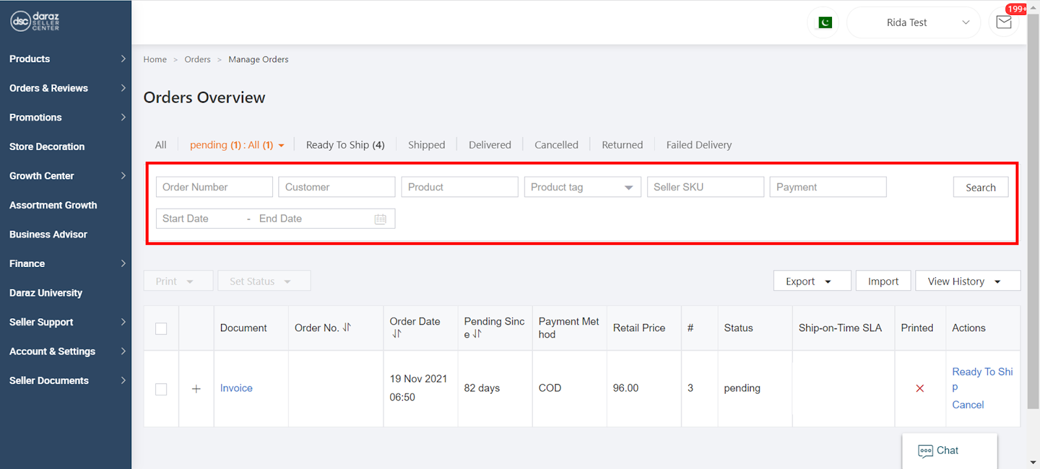The width and height of the screenshot is (1040, 469).
Task: Expand the Seller Support menu
Action: [66, 322]
